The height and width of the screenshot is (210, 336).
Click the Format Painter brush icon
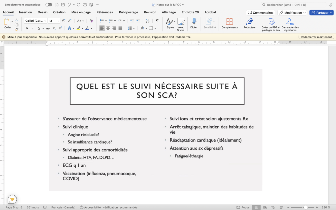[x=17, y=29]
